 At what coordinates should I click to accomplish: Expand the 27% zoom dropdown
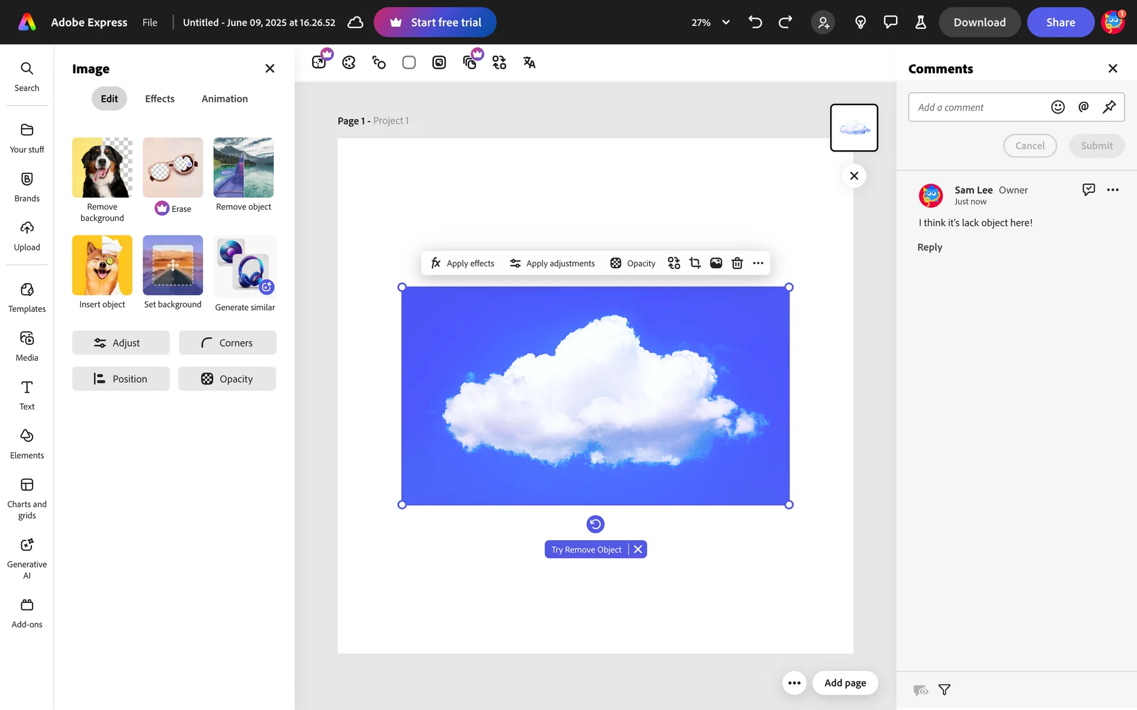(725, 22)
